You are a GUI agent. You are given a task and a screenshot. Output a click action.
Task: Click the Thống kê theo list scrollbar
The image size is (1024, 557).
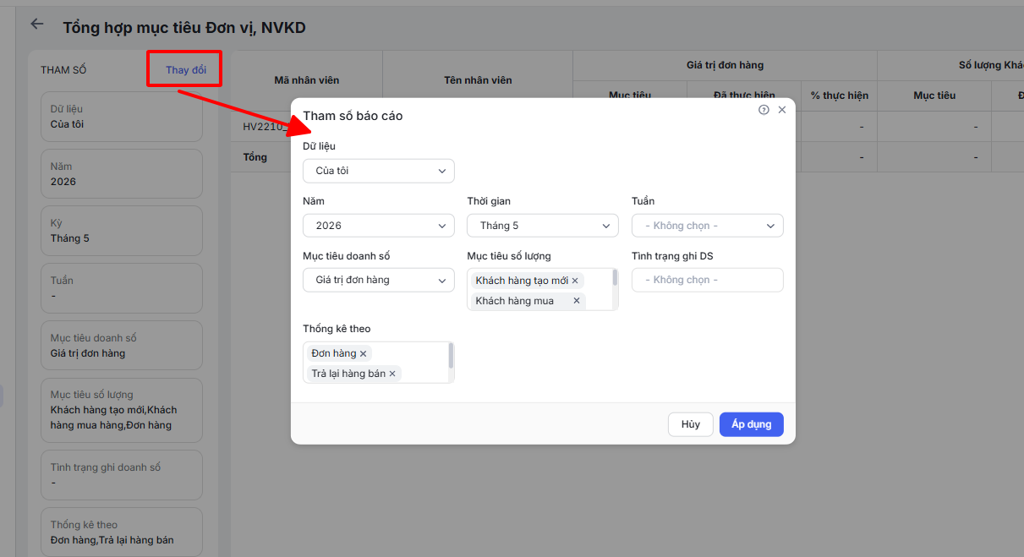pos(451,355)
